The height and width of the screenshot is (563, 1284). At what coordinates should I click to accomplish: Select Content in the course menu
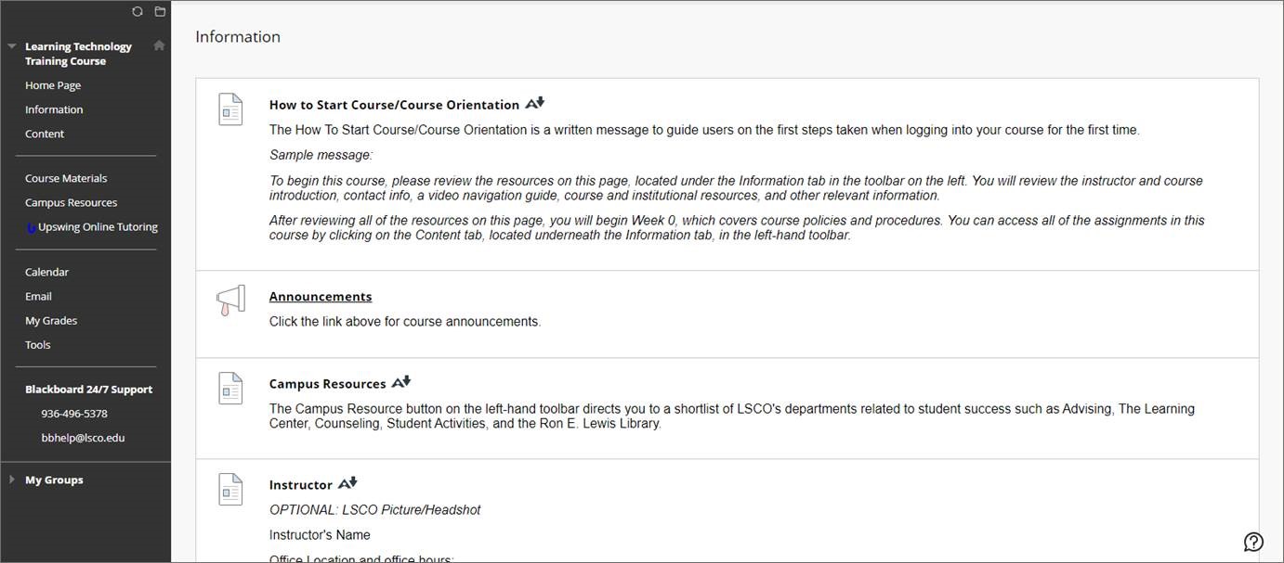(45, 134)
